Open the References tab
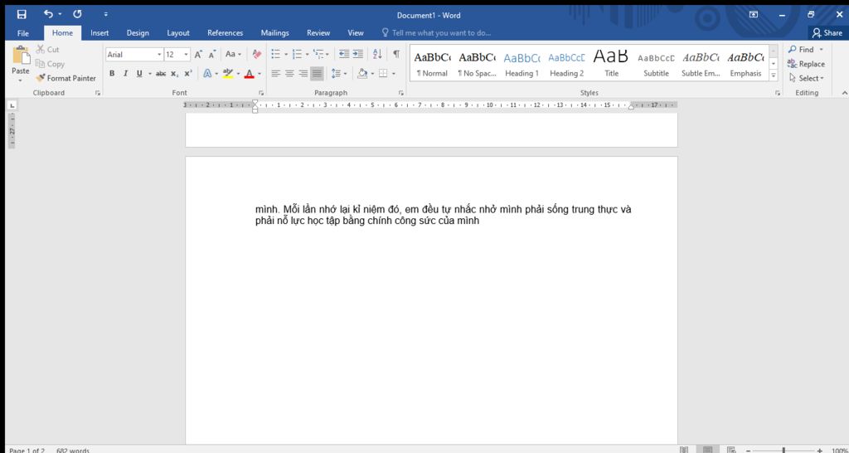The image size is (849, 453). (226, 33)
